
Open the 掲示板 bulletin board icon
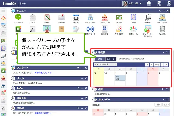(x=119, y=18)
